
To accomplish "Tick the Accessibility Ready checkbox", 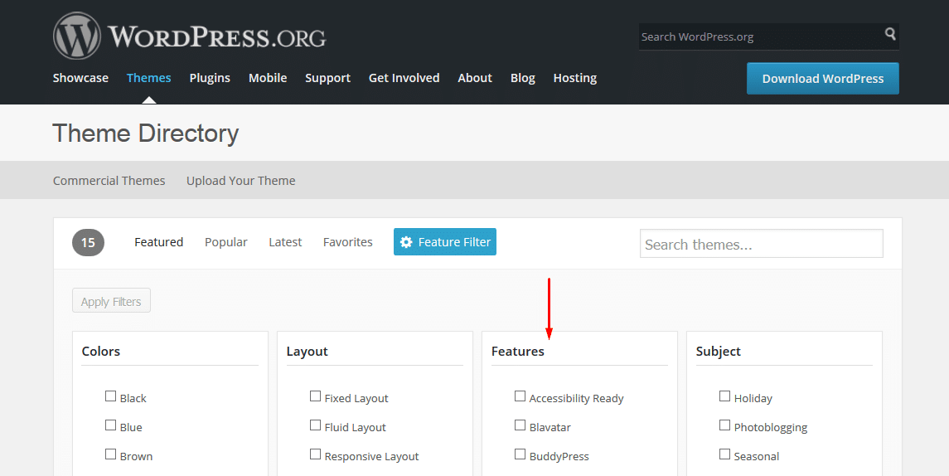I will coord(520,396).
